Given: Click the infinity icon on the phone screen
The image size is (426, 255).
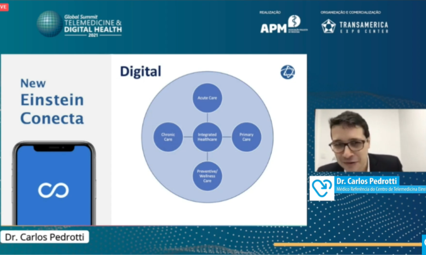Looking at the screenshot, I should tap(53, 190).
